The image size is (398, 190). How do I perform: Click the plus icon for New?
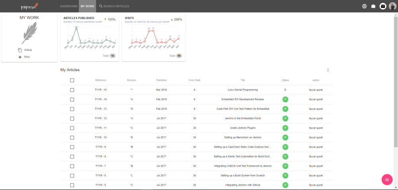pyautogui.click(x=20, y=57)
